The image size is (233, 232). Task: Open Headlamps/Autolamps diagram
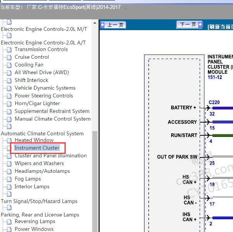(42, 171)
